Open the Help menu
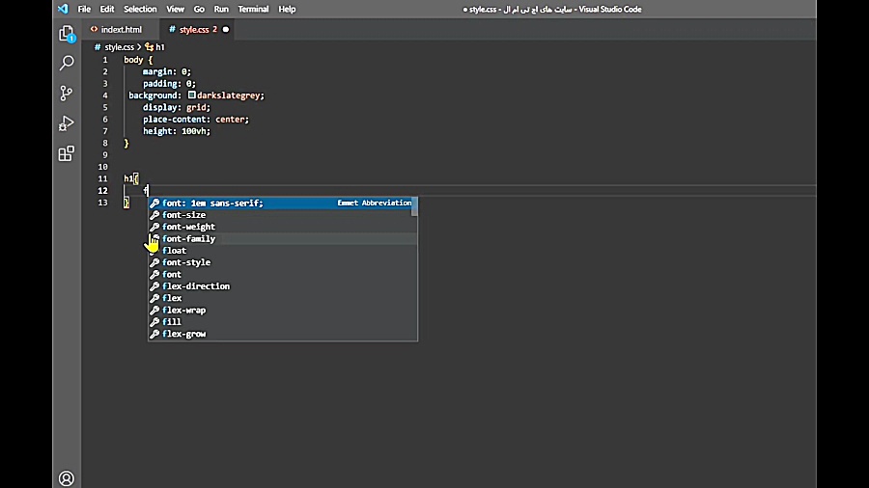 287,9
